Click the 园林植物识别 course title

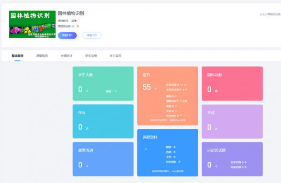pos(71,14)
